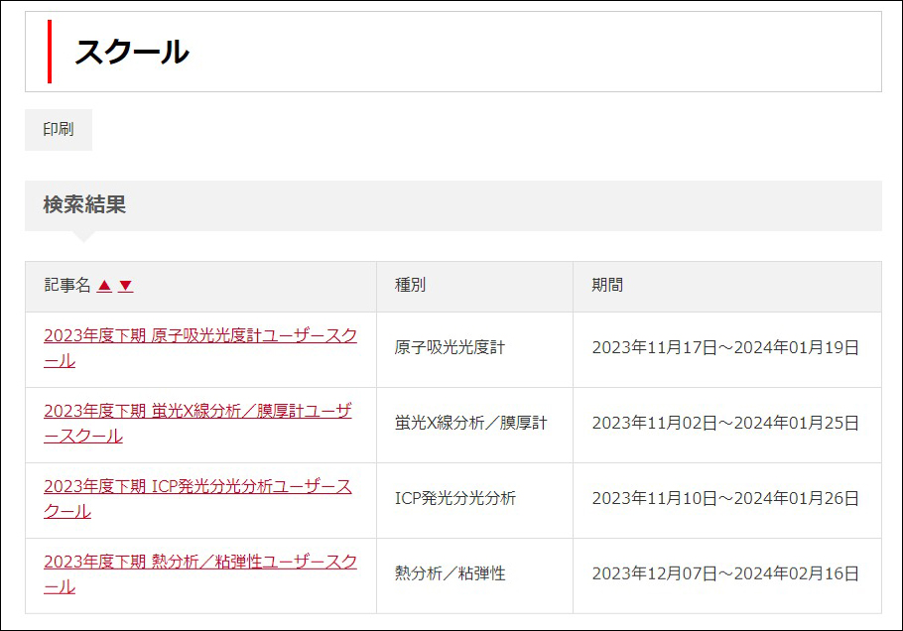This screenshot has width=903, height=631.
Task: Sort article names descending with down triangle
Action: pos(126,286)
